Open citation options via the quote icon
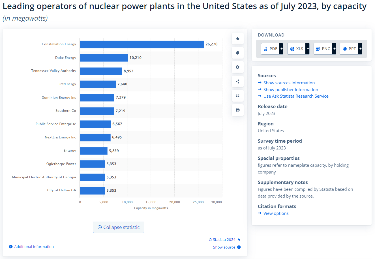This screenshot has height=259, width=375. 237,96
